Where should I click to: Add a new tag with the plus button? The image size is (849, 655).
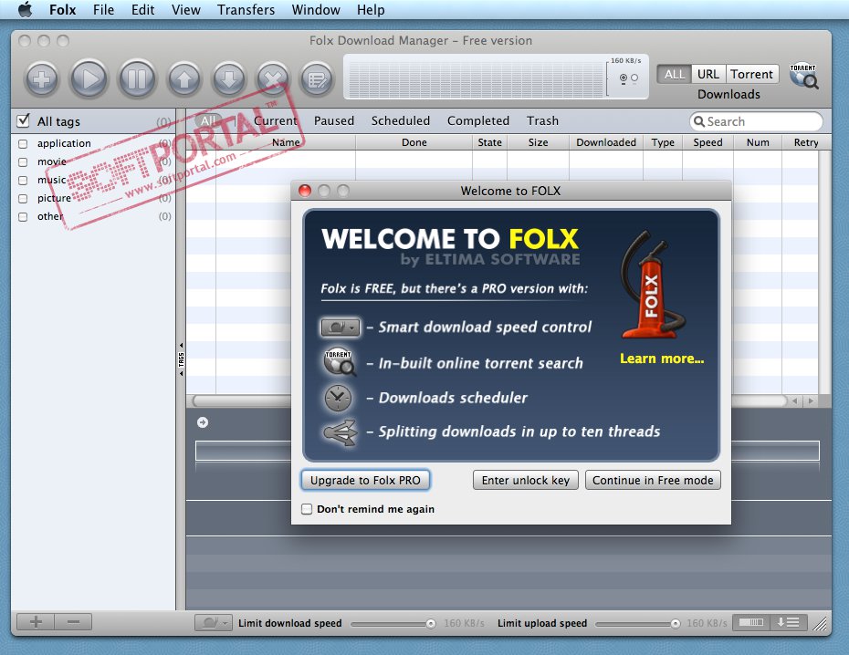click(36, 622)
